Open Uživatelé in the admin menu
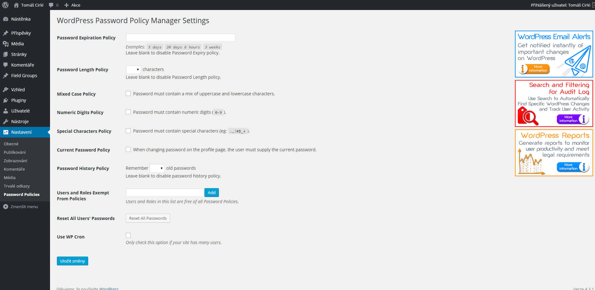The height and width of the screenshot is (290, 595). [25, 111]
